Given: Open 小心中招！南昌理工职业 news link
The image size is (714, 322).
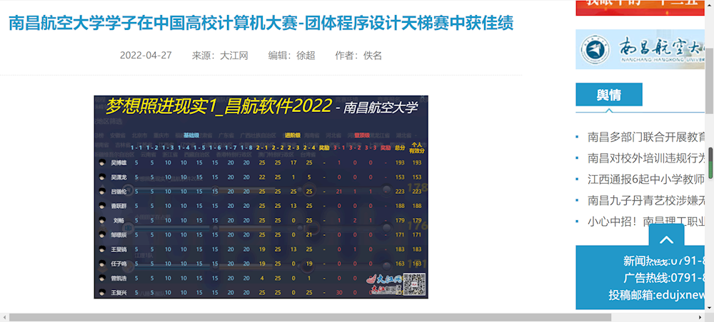Looking at the screenshot, I should click(x=646, y=222).
